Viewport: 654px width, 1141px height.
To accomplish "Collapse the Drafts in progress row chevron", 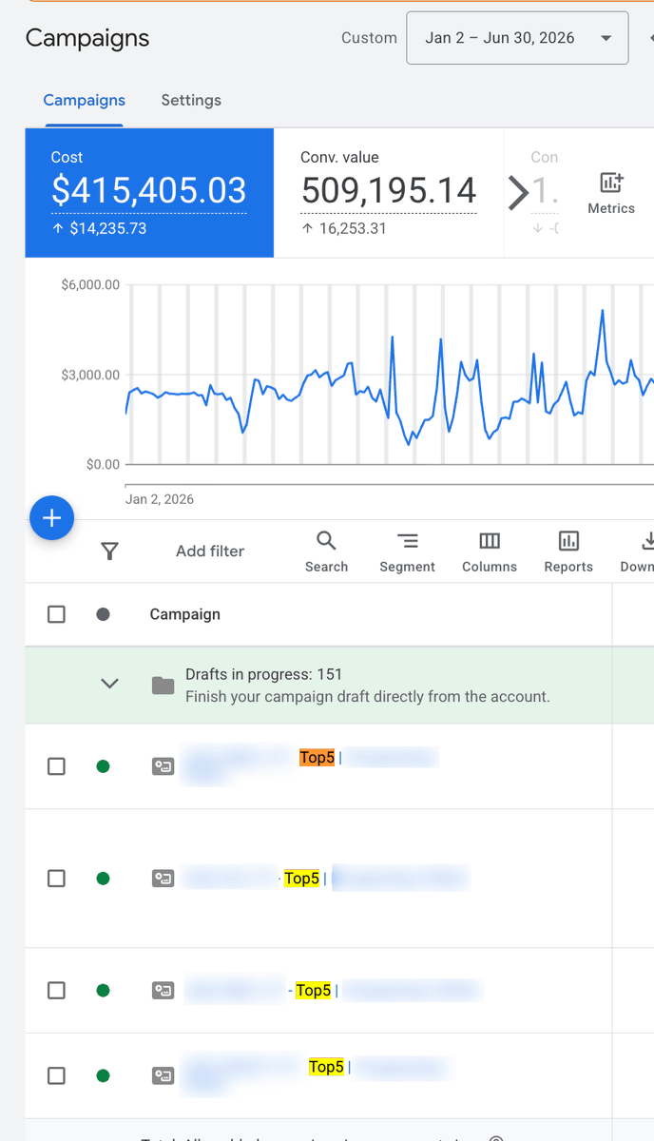I will click(x=110, y=684).
